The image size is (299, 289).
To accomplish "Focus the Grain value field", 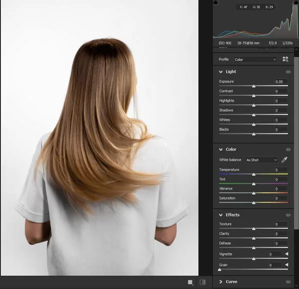I will [x=275, y=265].
